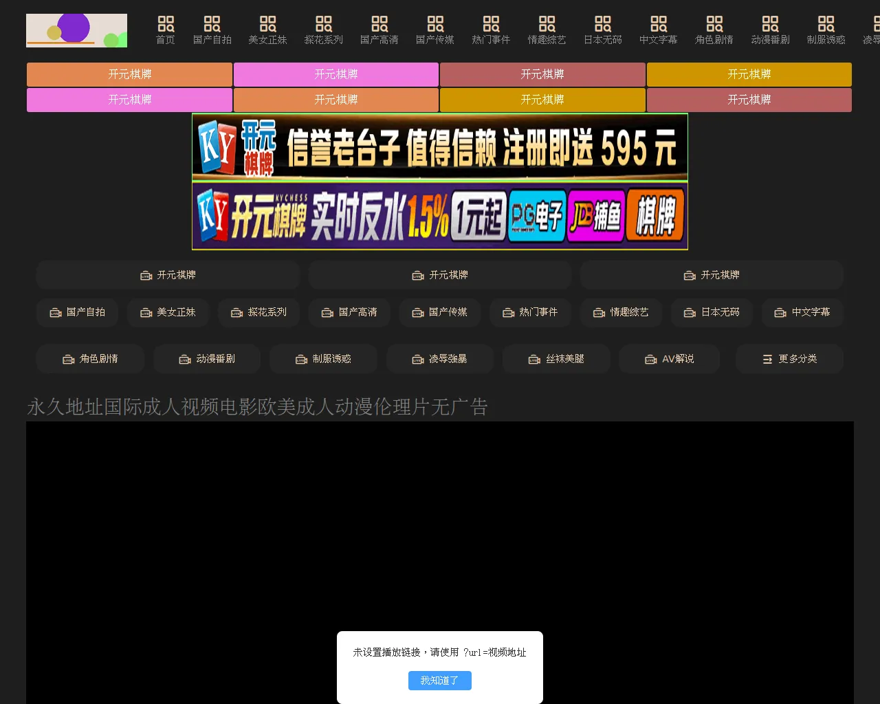Click the black video player area
This screenshot has height=704, width=880.
pyautogui.click(x=439, y=522)
